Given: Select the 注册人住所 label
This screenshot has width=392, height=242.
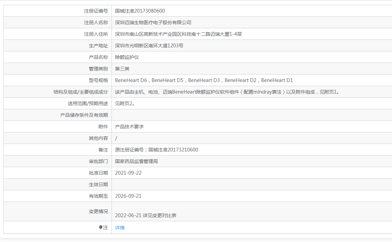Looking at the screenshot, I should click(96, 34).
